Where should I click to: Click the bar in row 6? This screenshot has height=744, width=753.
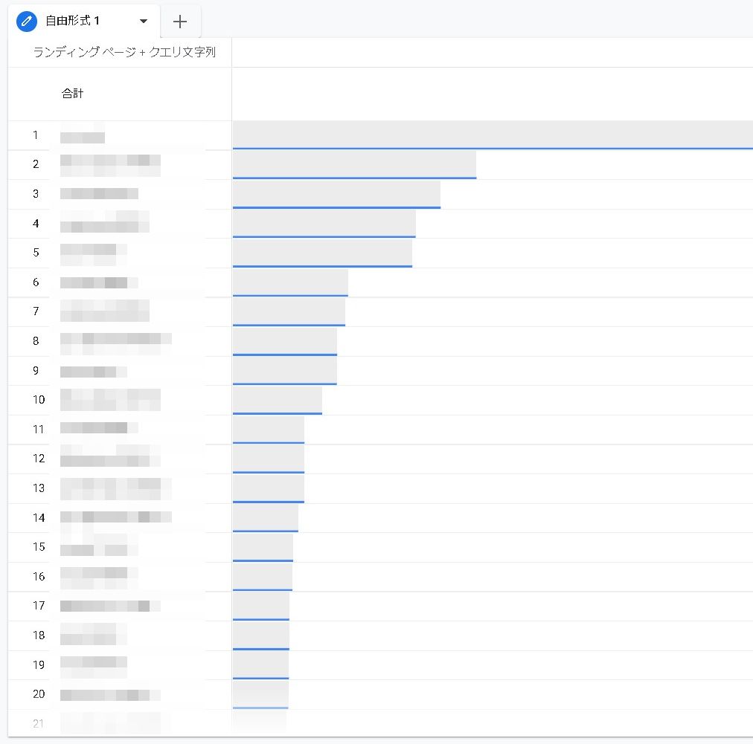[x=290, y=282]
